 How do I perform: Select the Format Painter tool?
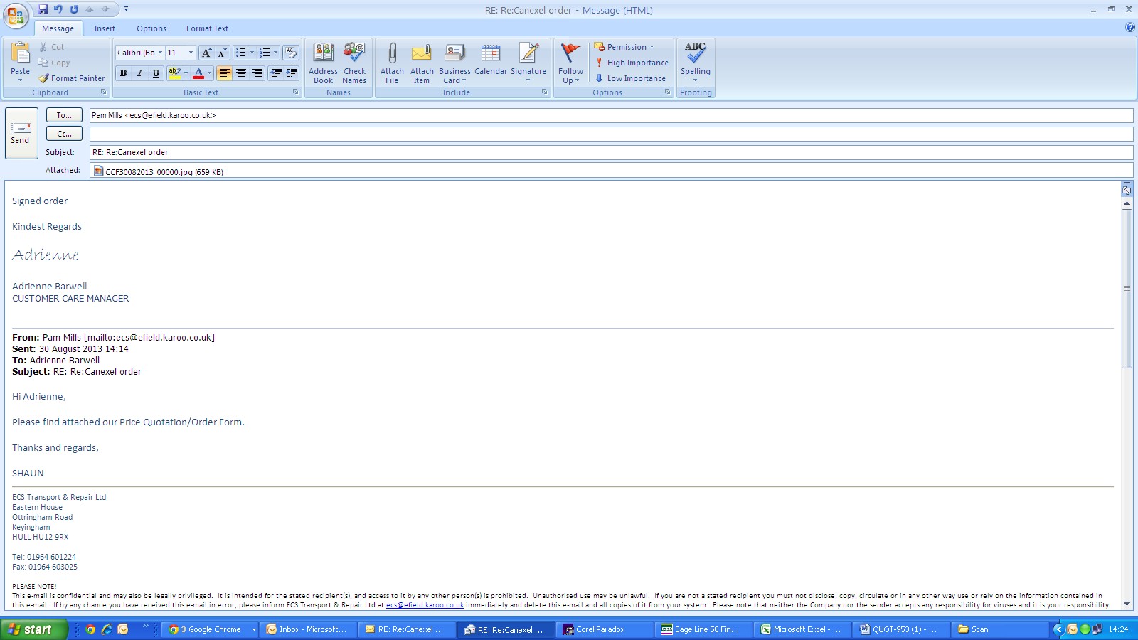(72, 78)
